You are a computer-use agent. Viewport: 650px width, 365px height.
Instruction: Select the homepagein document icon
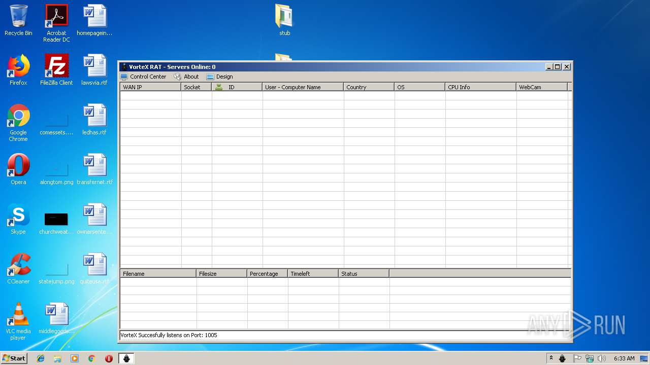coord(94,20)
